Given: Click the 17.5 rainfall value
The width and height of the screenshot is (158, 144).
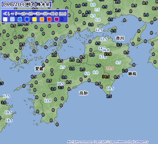Looking at the screenshot, I should click(x=7, y=96).
